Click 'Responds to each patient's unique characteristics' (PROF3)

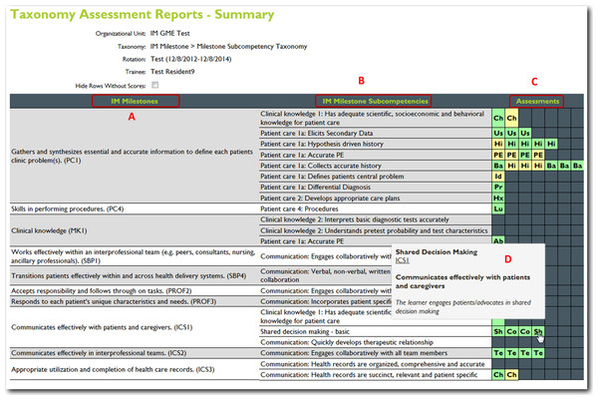[x=114, y=301]
